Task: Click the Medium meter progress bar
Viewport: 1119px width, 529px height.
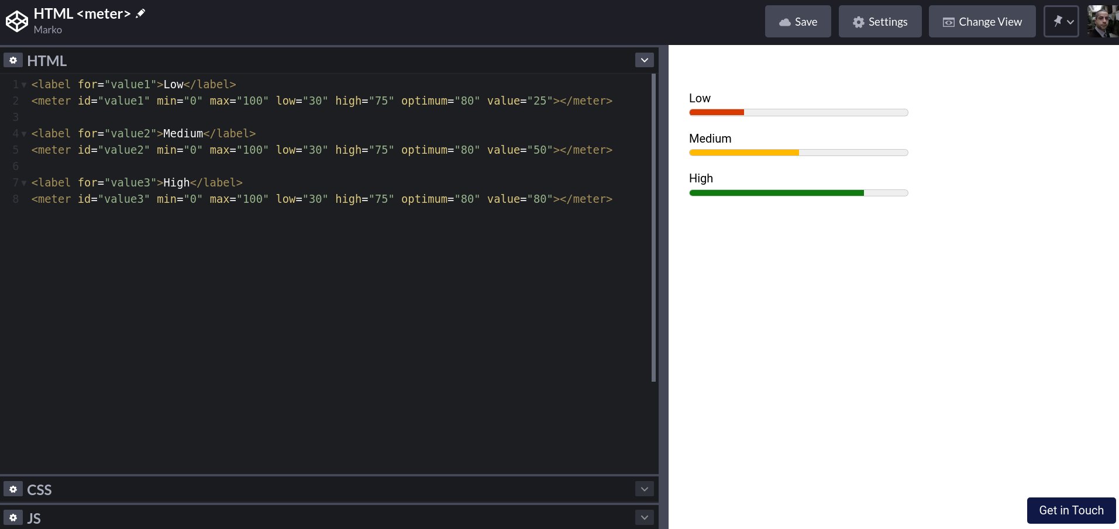Action: click(x=798, y=152)
